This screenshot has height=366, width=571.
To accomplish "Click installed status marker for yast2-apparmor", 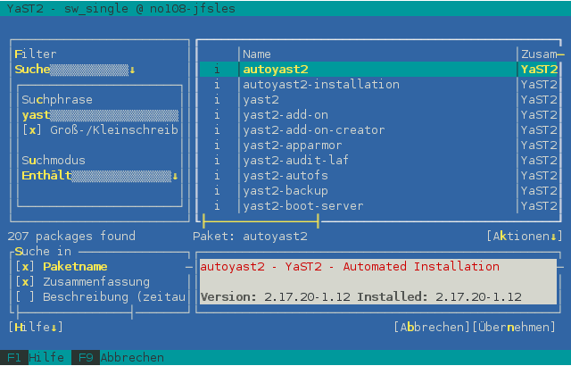I will [218, 146].
